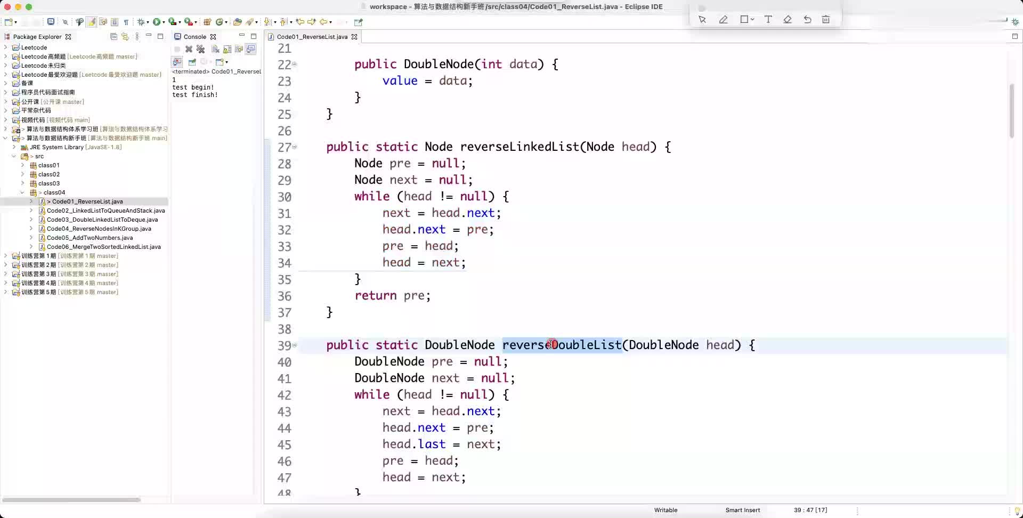Image resolution: width=1023 pixels, height=518 pixels.
Task: Toggle Mark Occurrences highlighter icon
Action: (92, 22)
